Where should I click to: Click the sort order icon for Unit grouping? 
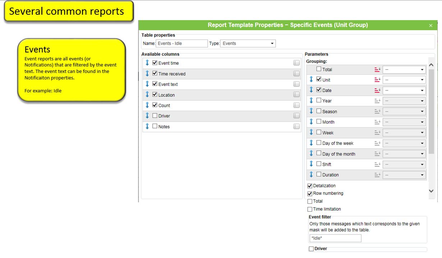[x=377, y=80]
